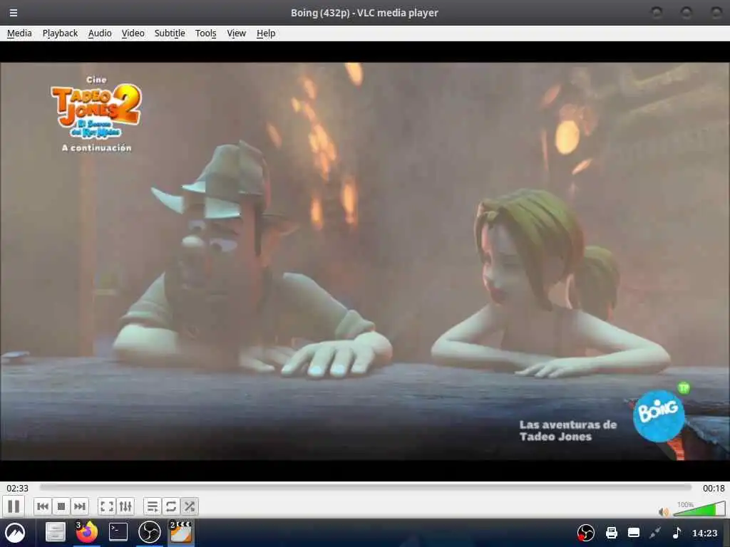Open the Media menu
Viewport: 730px width, 547px height.
[19, 33]
